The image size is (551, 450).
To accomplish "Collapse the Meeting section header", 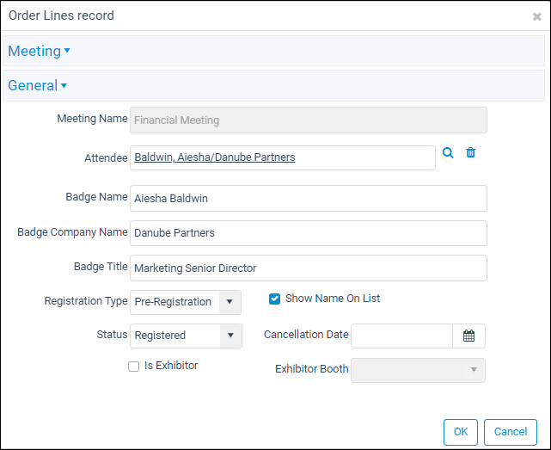I will [x=39, y=51].
